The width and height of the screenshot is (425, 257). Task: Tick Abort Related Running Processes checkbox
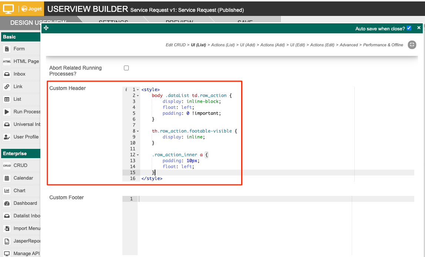click(126, 68)
